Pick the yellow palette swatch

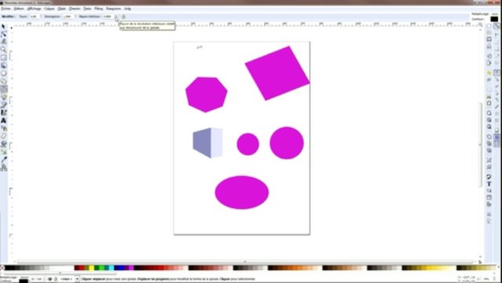tap(91, 268)
